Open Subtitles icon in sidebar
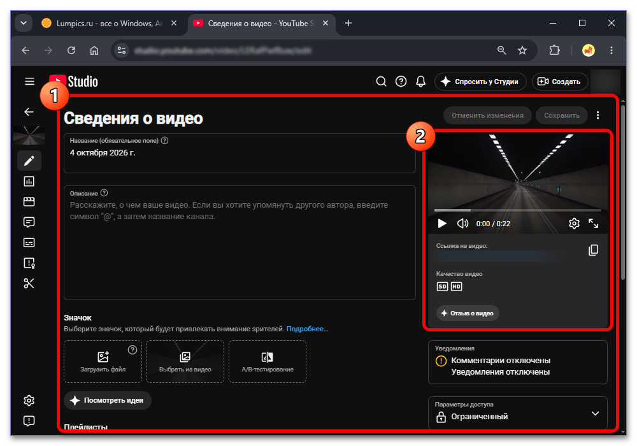Viewport: 637px width, 446px height. point(29,243)
